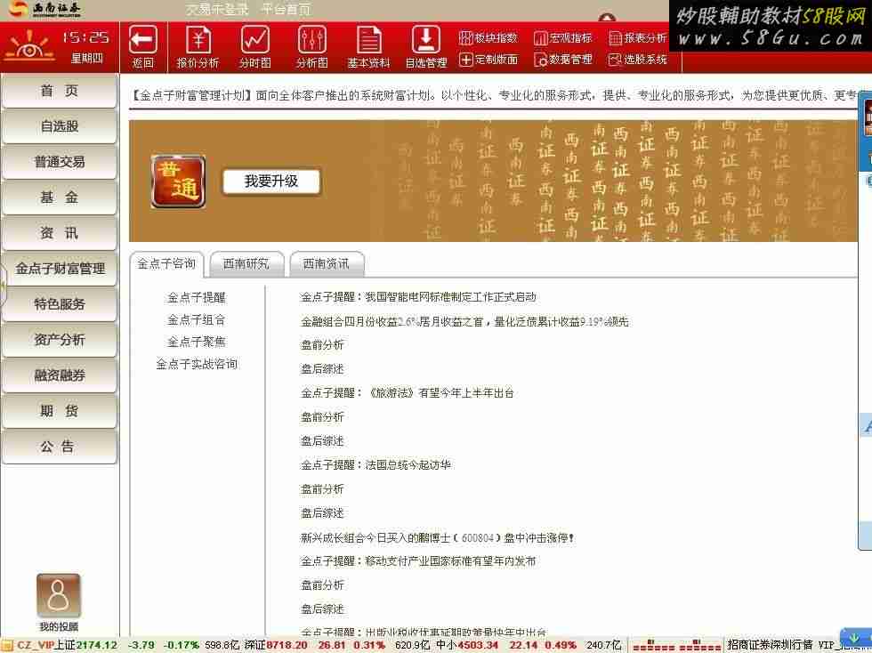
Task: Click 平台首页 in title bar
Action: tap(287, 10)
